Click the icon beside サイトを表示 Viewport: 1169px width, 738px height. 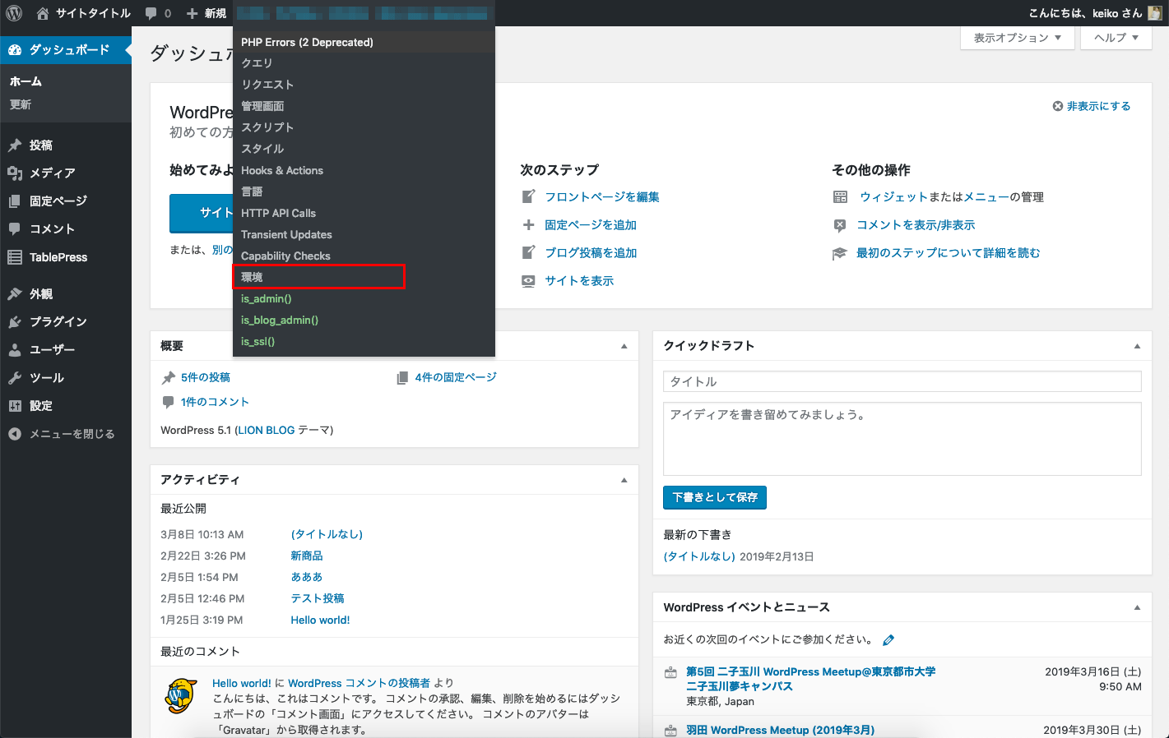529,281
